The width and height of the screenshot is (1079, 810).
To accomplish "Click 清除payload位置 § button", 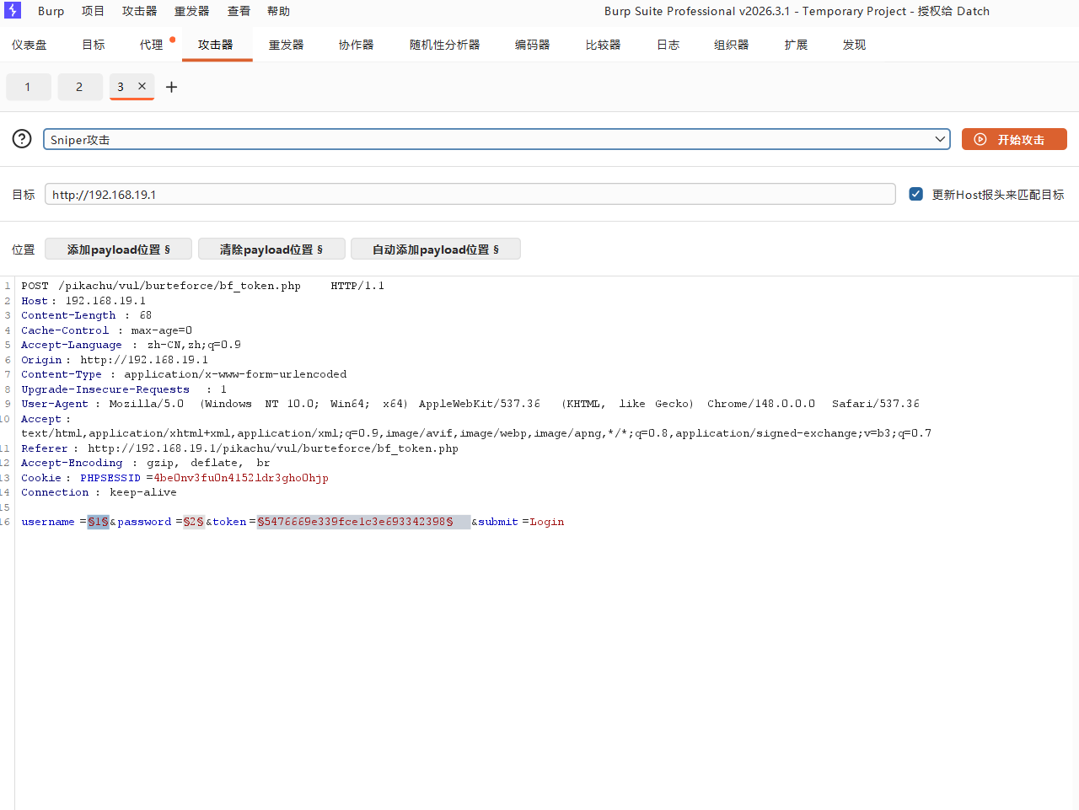I will pyautogui.click(x=271, y=249).
